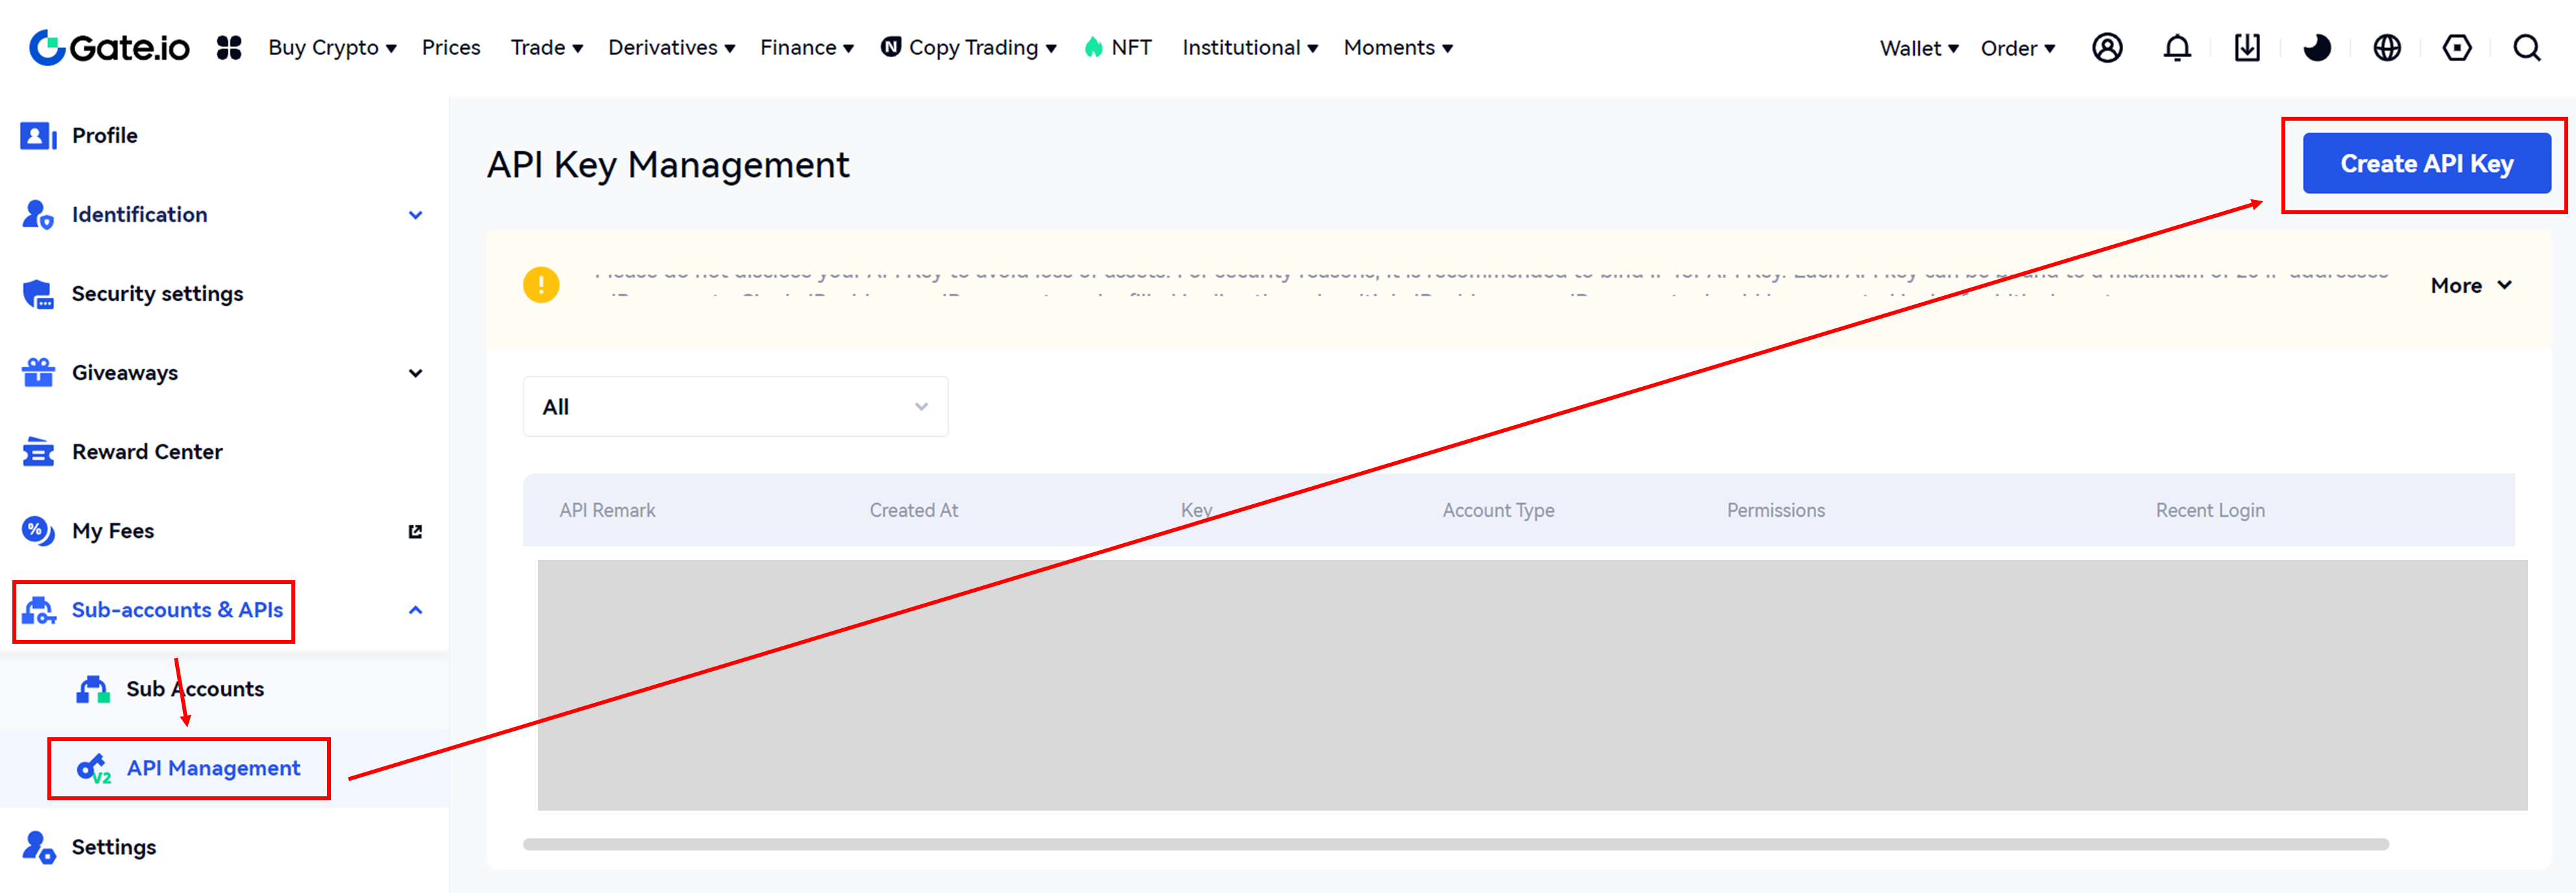The height and width of the screenshot is (893, 2576).
Task: Click the Identification sidebar icon
Action: 38,214
